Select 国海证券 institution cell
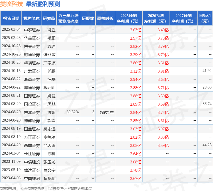Screen dimensions: 213x191 [32, 96]
